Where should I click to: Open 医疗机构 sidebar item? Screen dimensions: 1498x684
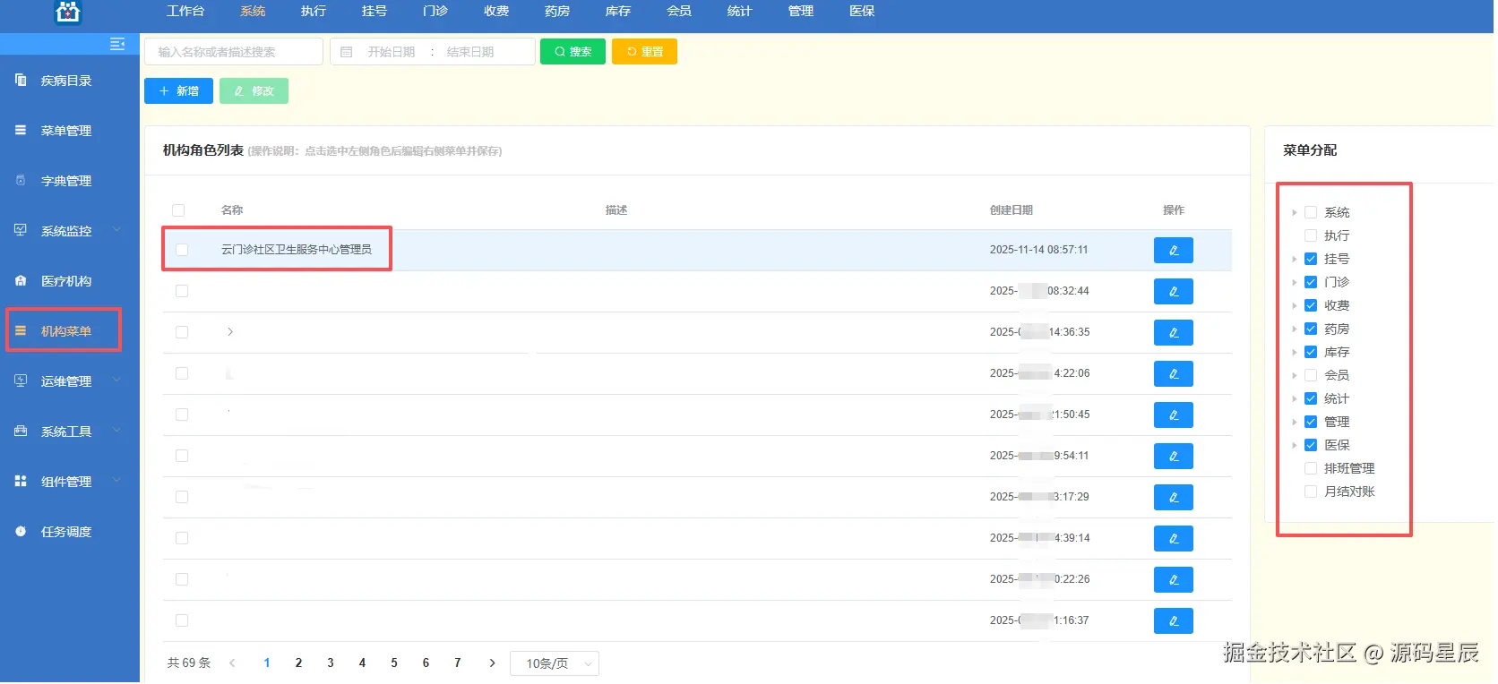point(66,281)
